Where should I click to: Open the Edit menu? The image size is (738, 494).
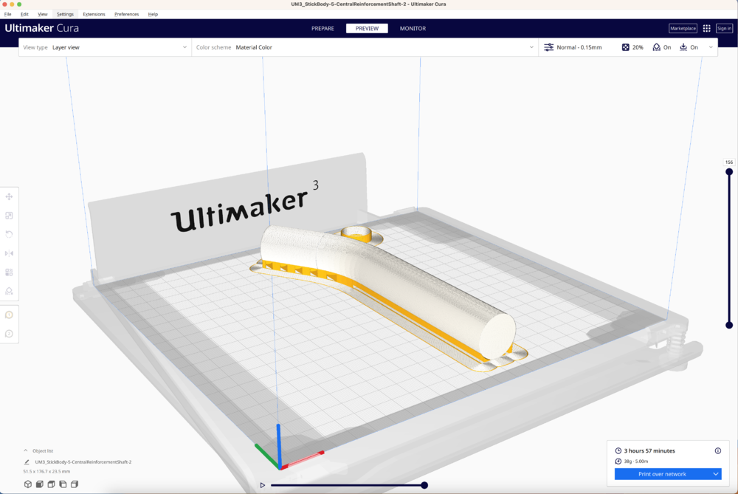tap(24, 14)
